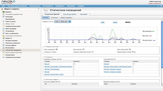Click the Поиск по сайту magnifier icon
The height and width of the screenshot is (91, 163).
pos(4,21)
